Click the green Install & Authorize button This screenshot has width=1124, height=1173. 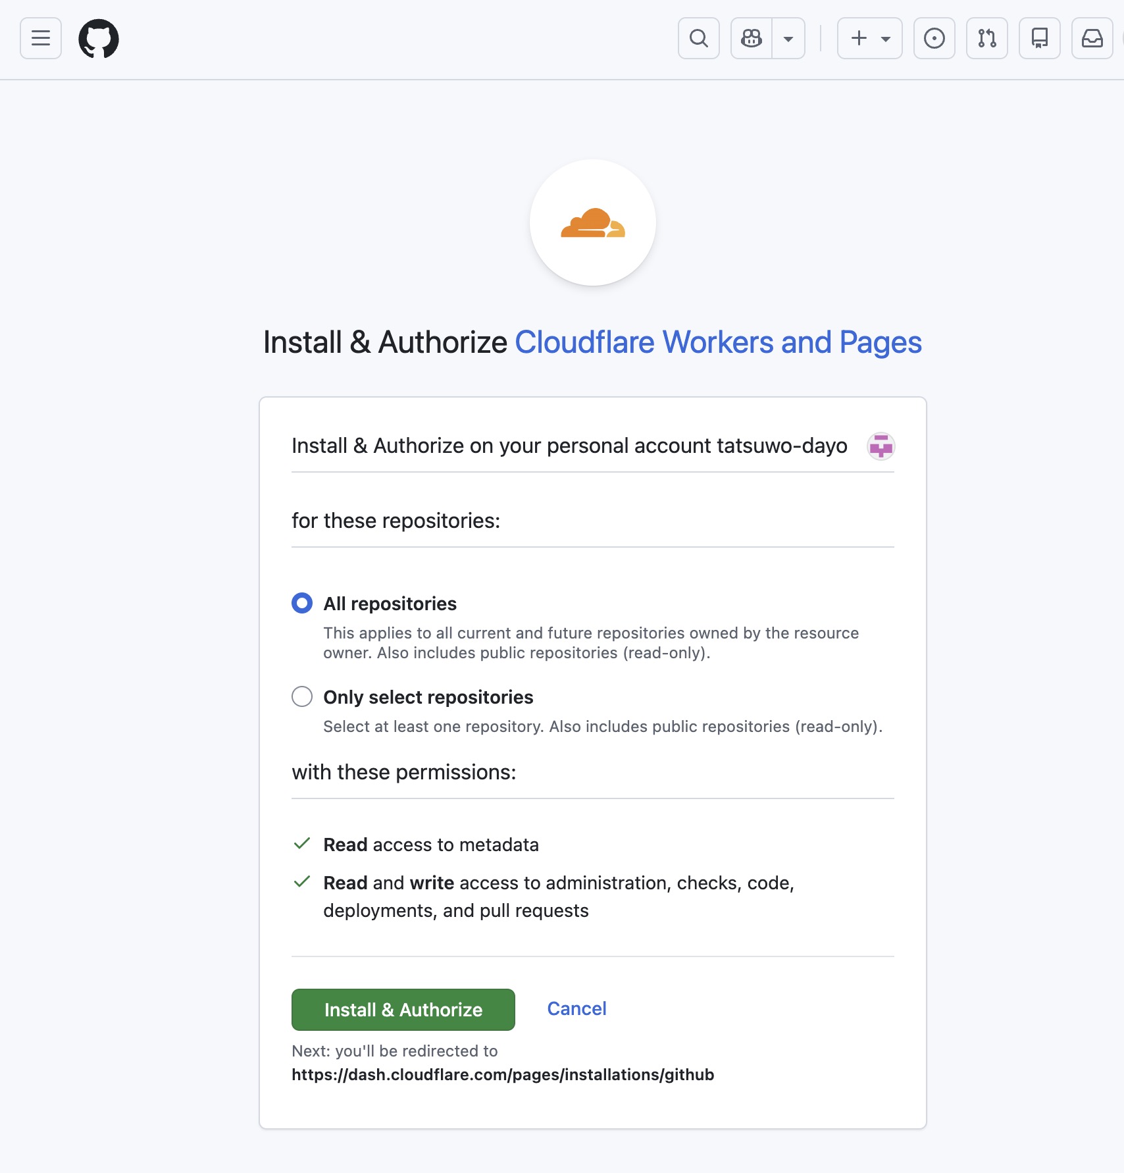(403, 1010)
